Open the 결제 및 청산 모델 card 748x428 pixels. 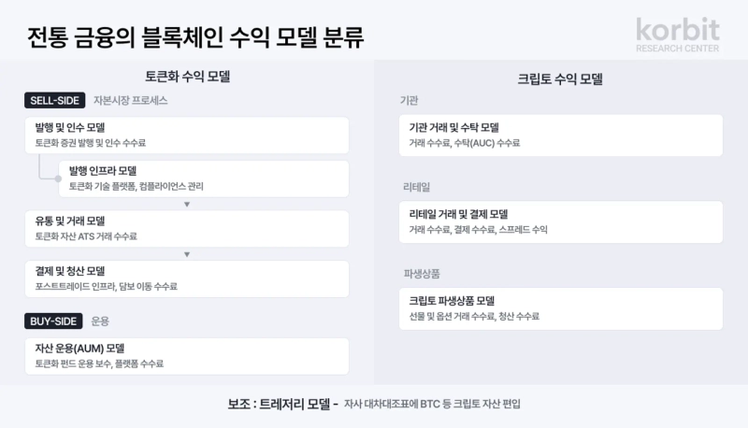pos(187,278)
